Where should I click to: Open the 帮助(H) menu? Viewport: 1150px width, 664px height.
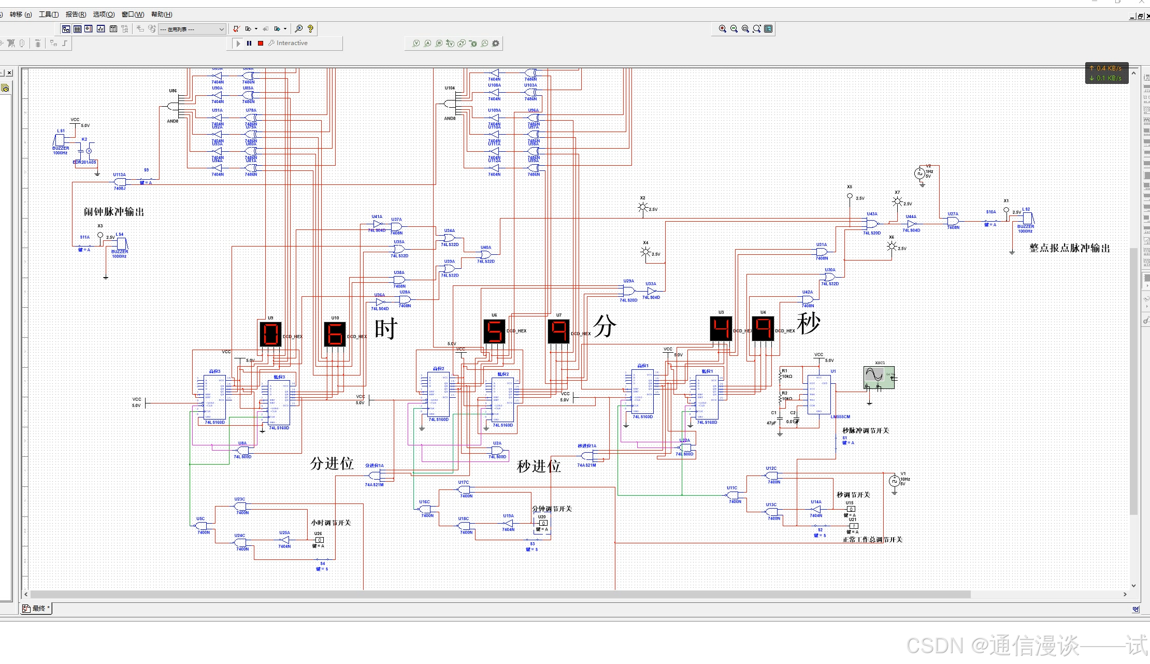tap(162, 15)
